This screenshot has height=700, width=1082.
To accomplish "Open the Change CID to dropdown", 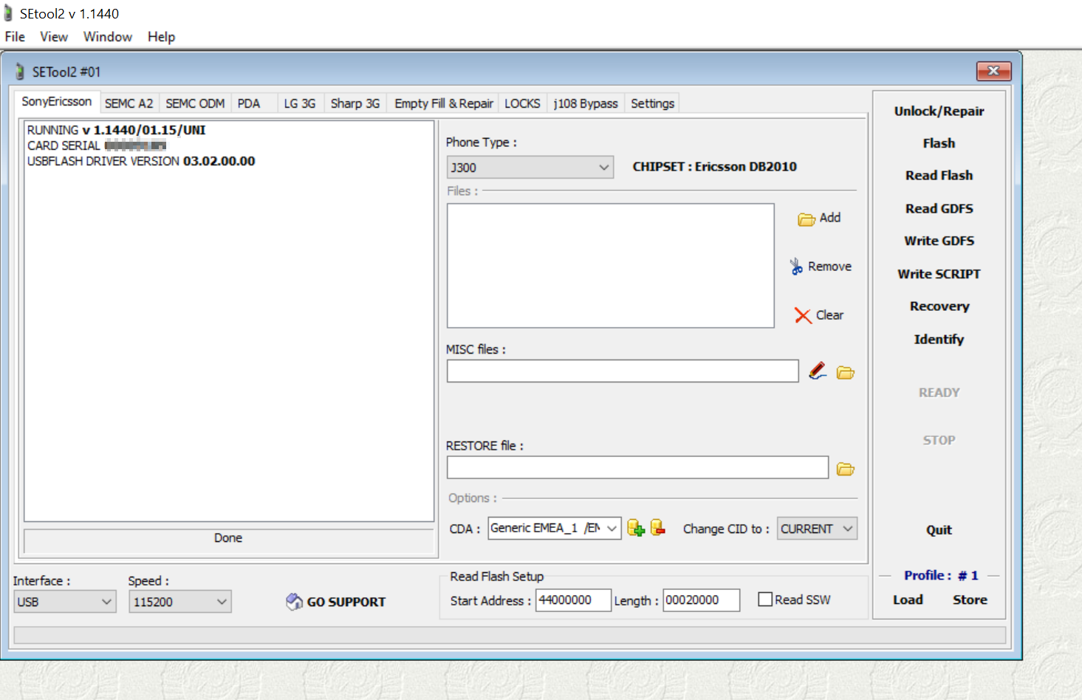I will (x=817, y=529).
